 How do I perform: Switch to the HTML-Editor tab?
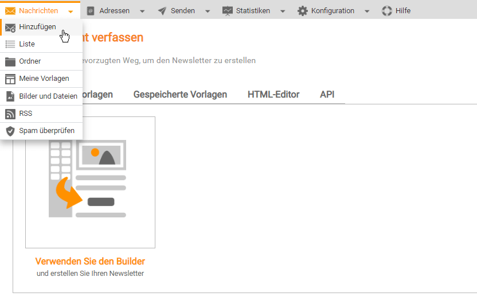point(273,95)
